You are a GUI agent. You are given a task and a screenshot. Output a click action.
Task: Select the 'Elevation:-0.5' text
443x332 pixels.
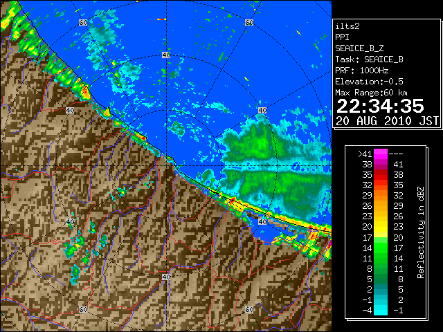tap(369, 82)
